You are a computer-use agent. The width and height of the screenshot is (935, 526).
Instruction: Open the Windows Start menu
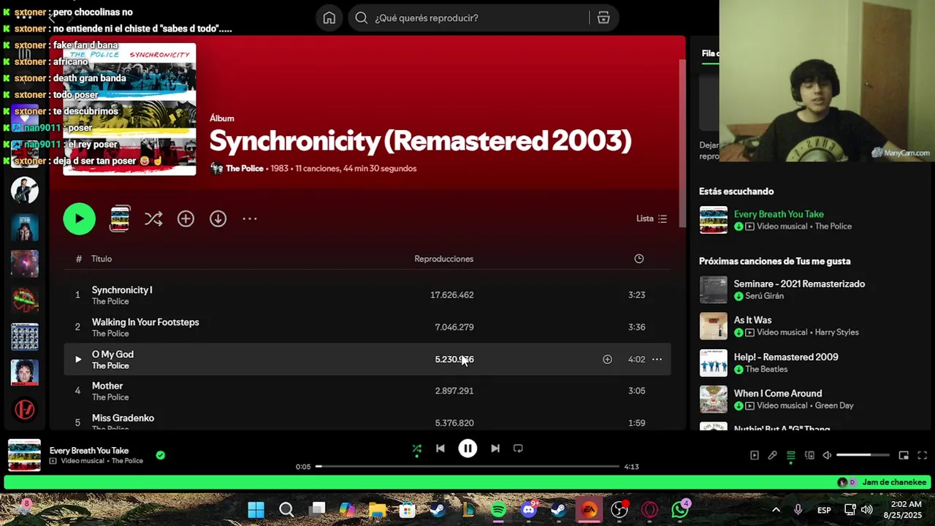tap(256, 510)
